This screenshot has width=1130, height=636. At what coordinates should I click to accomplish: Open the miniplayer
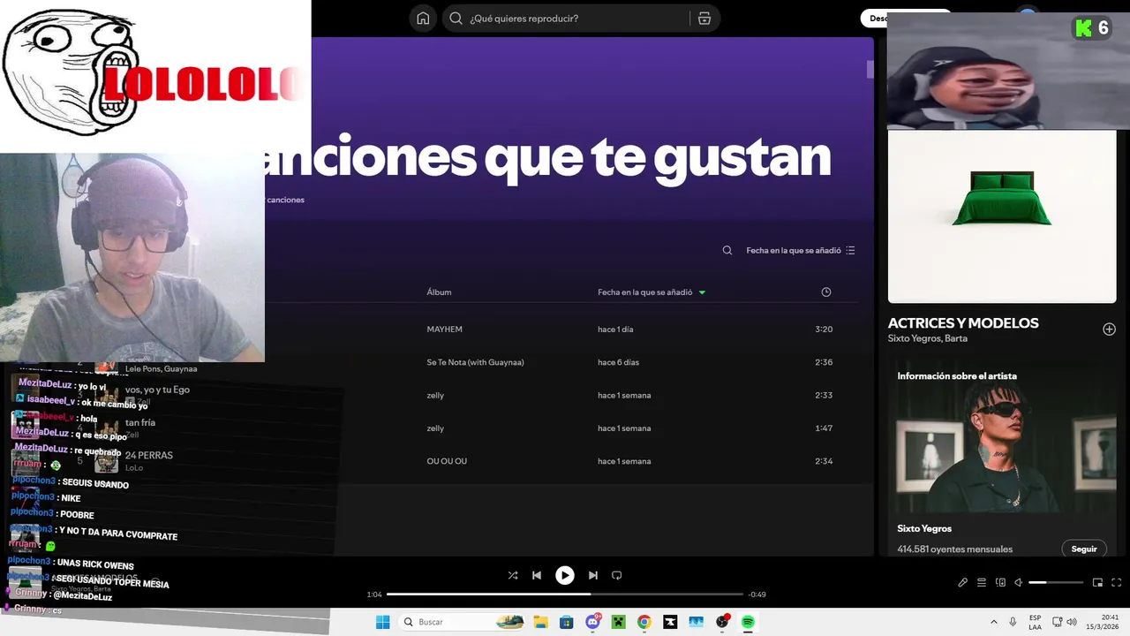[x=1097, y=582]
